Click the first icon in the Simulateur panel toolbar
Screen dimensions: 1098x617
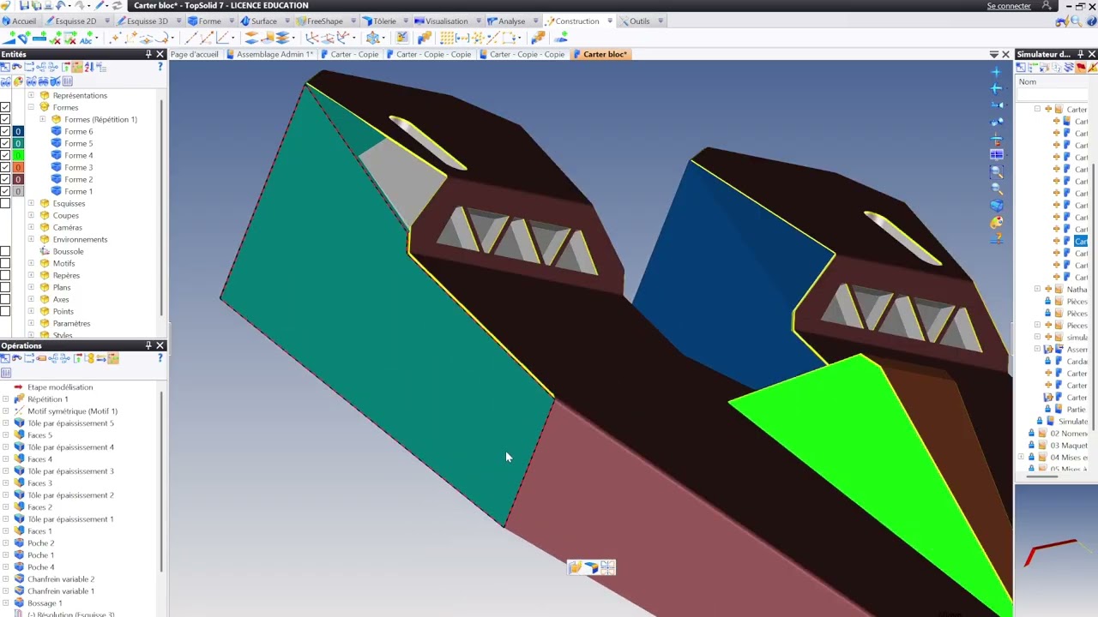(1021, 68)
